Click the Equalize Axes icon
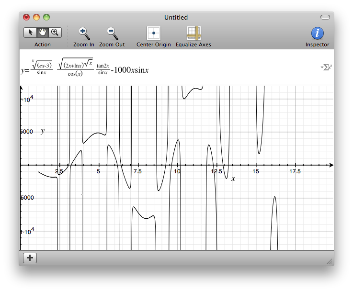Screen dimensions: 353x292 194,33
